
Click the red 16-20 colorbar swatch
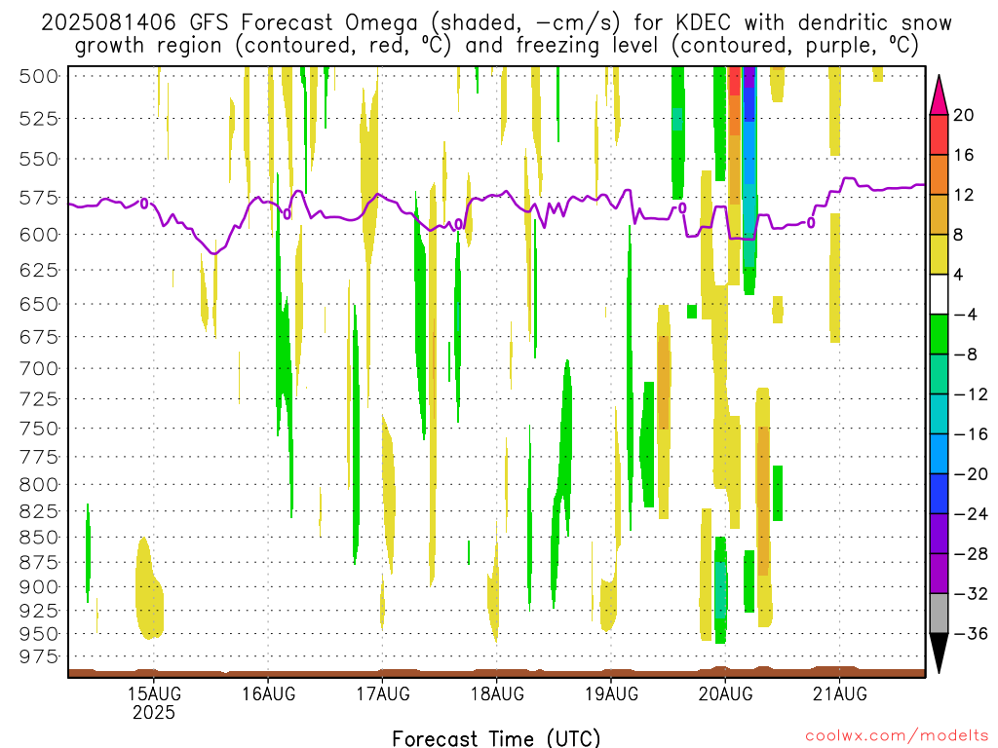point(939,134)
